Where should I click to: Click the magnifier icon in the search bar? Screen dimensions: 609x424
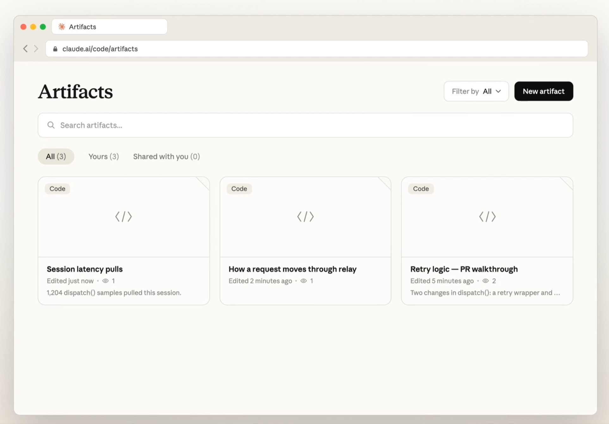click(51, 125)
